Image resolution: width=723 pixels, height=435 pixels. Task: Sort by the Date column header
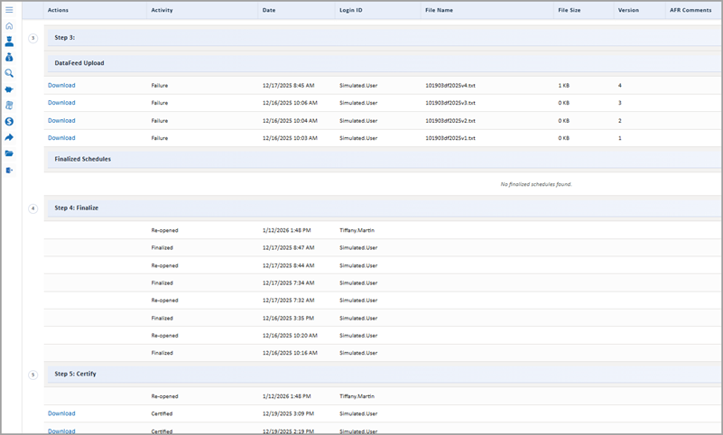(269, 10)
